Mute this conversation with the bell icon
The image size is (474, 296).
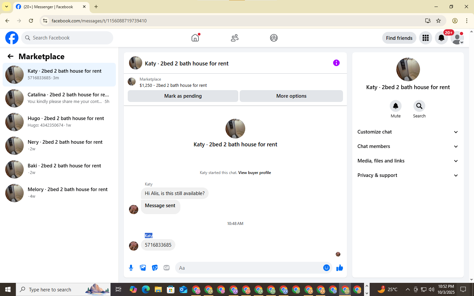click(x=396, y=106)
